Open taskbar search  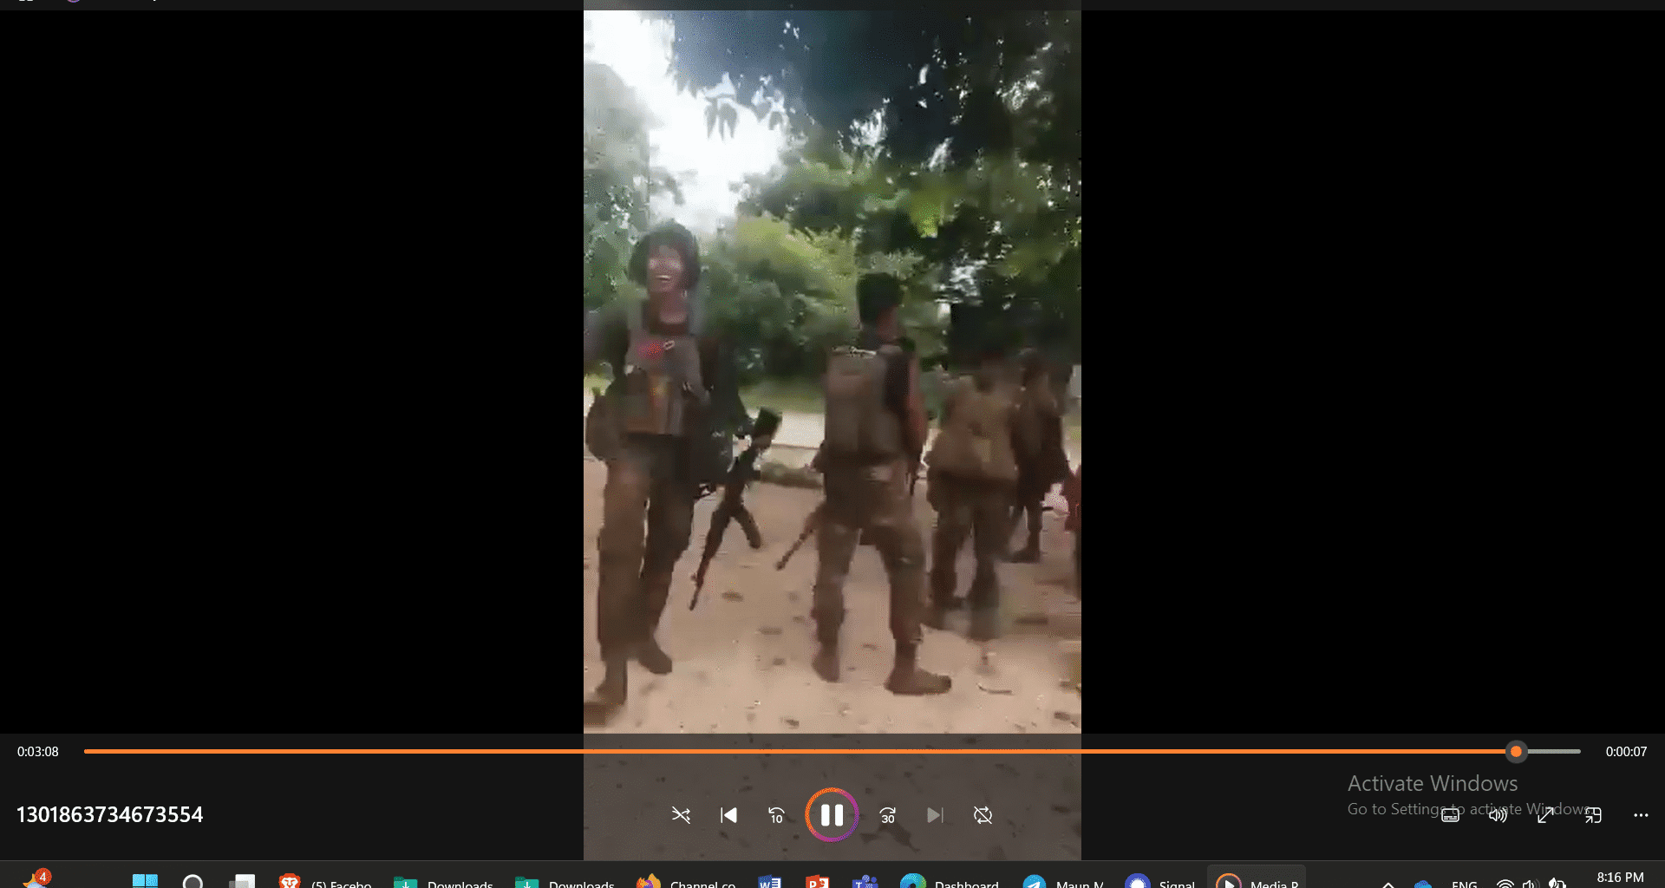coord(193,881)
